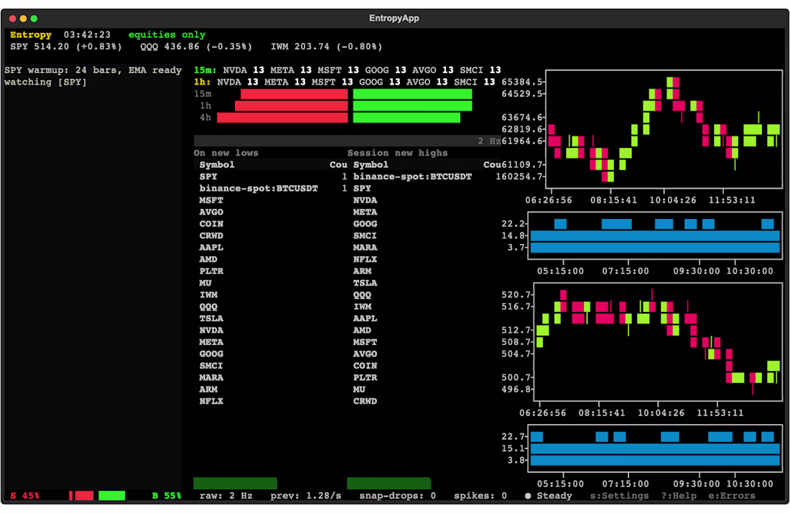This screenshot has width=790, height=513.
Task: Click the 'B 55%' buy percentage
Action: pos(167,496)
